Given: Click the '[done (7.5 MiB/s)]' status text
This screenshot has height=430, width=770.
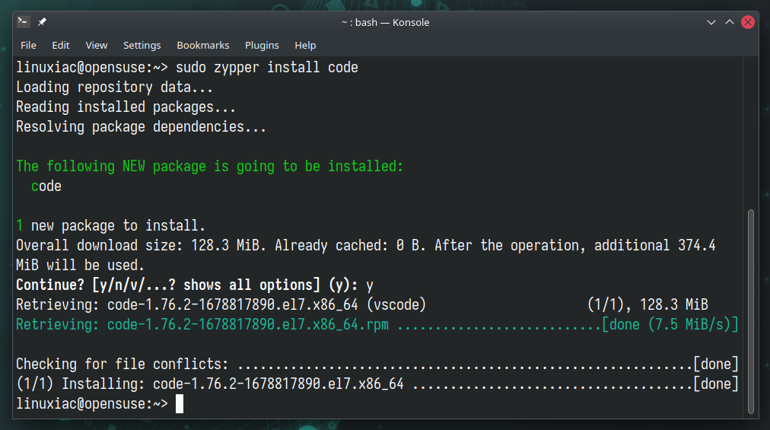Looking at the screenshot, I should click(670, 325).
